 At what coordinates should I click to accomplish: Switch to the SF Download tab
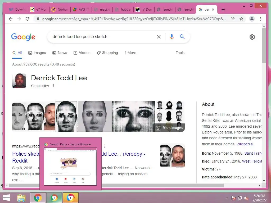point(17,10)
